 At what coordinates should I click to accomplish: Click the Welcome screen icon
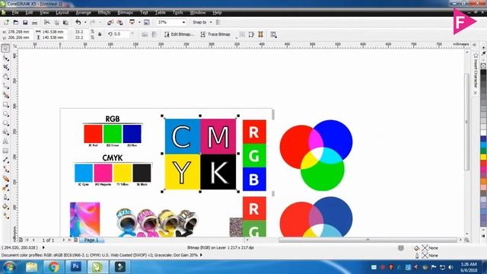pyautogui.click(x=147, y=22)
